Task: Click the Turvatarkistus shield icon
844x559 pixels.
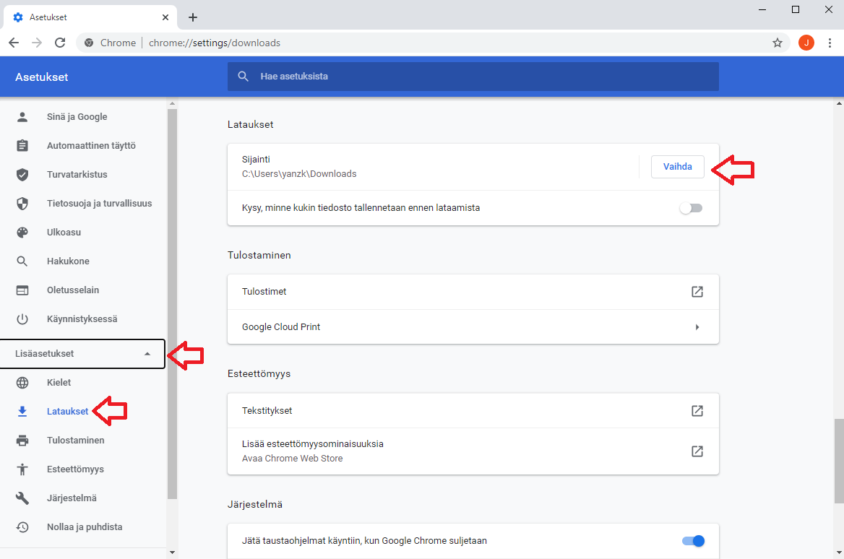Action: [22, 175]
